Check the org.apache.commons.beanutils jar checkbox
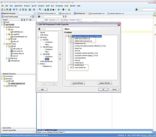 [71, 53]
